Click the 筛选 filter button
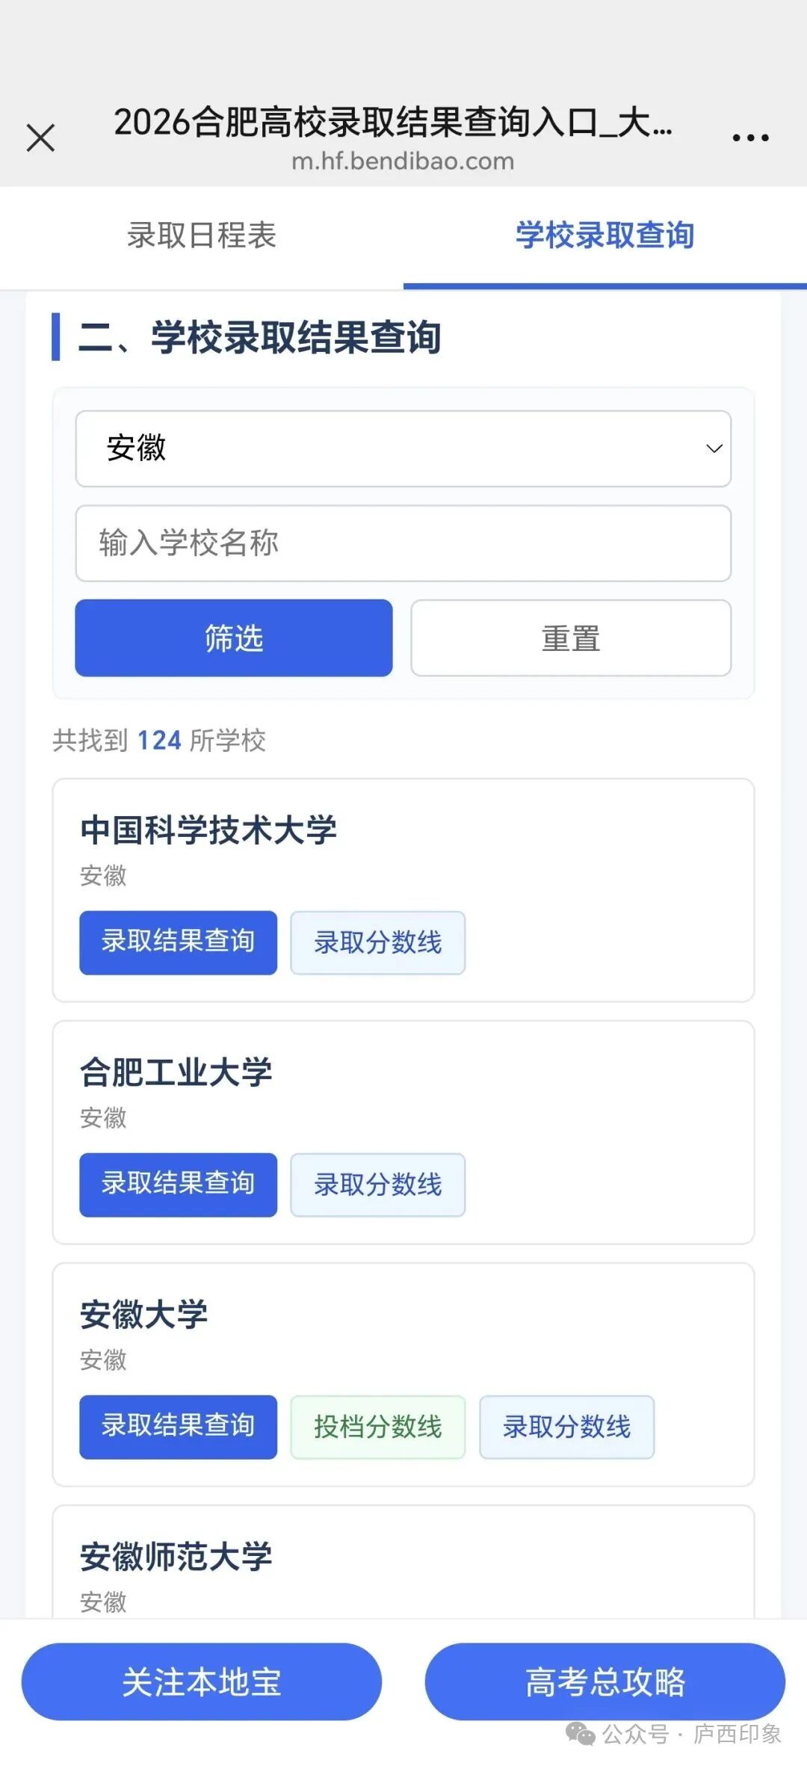 coord(234,637)
